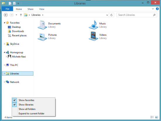Screen dimensions: 161x121
Task: Click the Explorer window title bar icon
Action: 4,4
